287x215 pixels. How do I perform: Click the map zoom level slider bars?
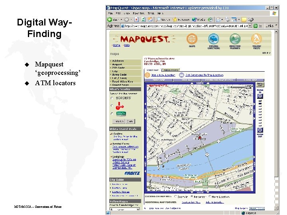(x=260, y=113)
